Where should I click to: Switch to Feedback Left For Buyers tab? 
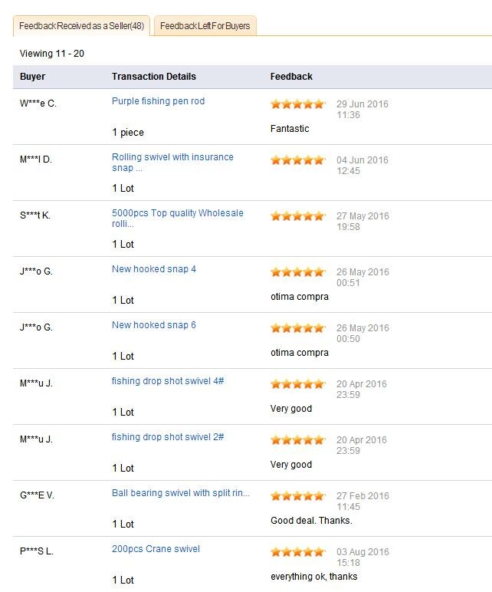pyautogui.click(x=205, y=26)
